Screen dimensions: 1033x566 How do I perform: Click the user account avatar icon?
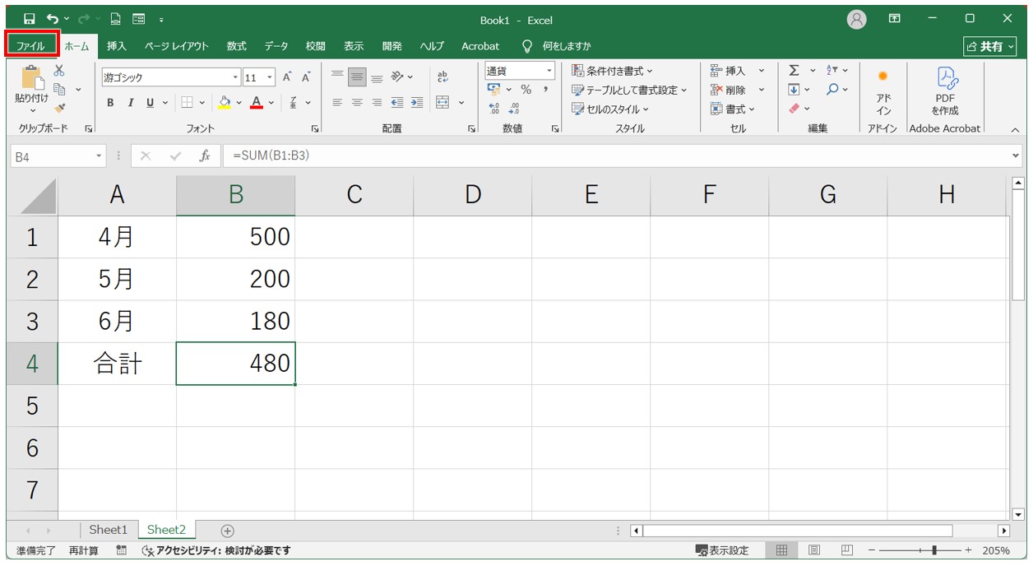(x=857, y=19)
